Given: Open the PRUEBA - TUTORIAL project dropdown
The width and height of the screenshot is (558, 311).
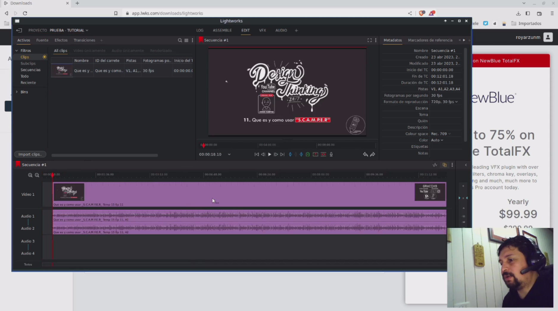Looking at the screenshot, I should (x=69, y=30).
